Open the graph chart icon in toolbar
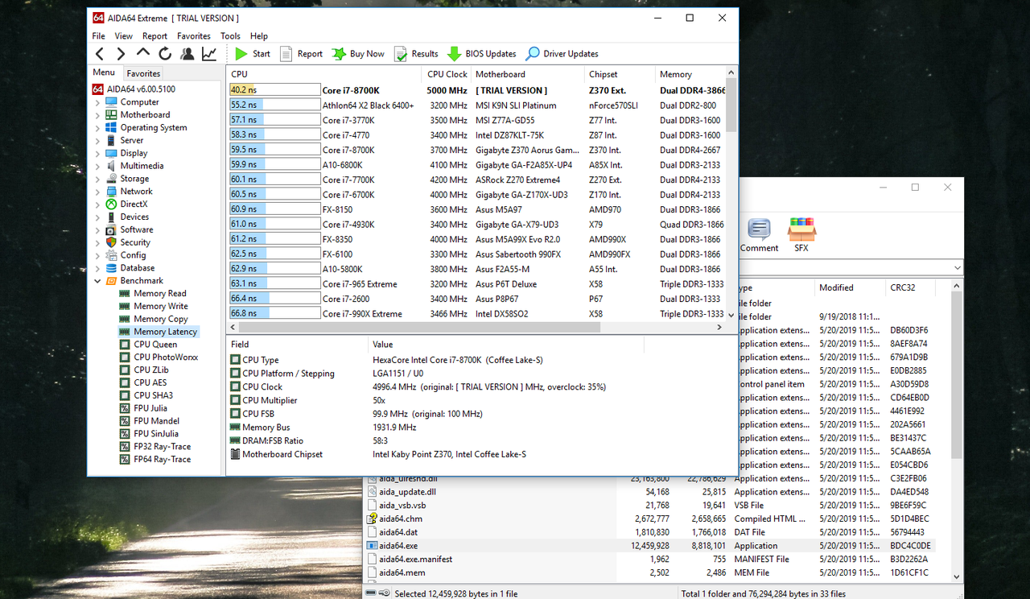The width and height of the screenshot is (1030, 599). (209, 54)
